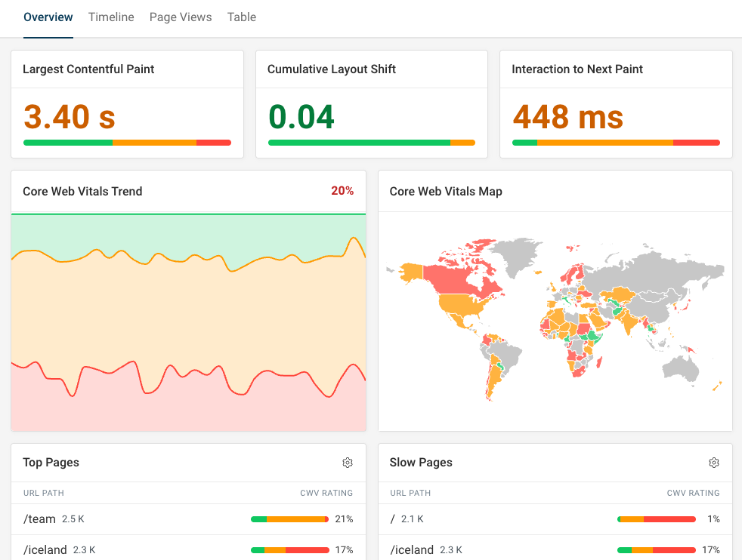Screen dimensions: 742x560
Task: Select the Overview tab
Action: pyautogui.click(x=48, y=17)
